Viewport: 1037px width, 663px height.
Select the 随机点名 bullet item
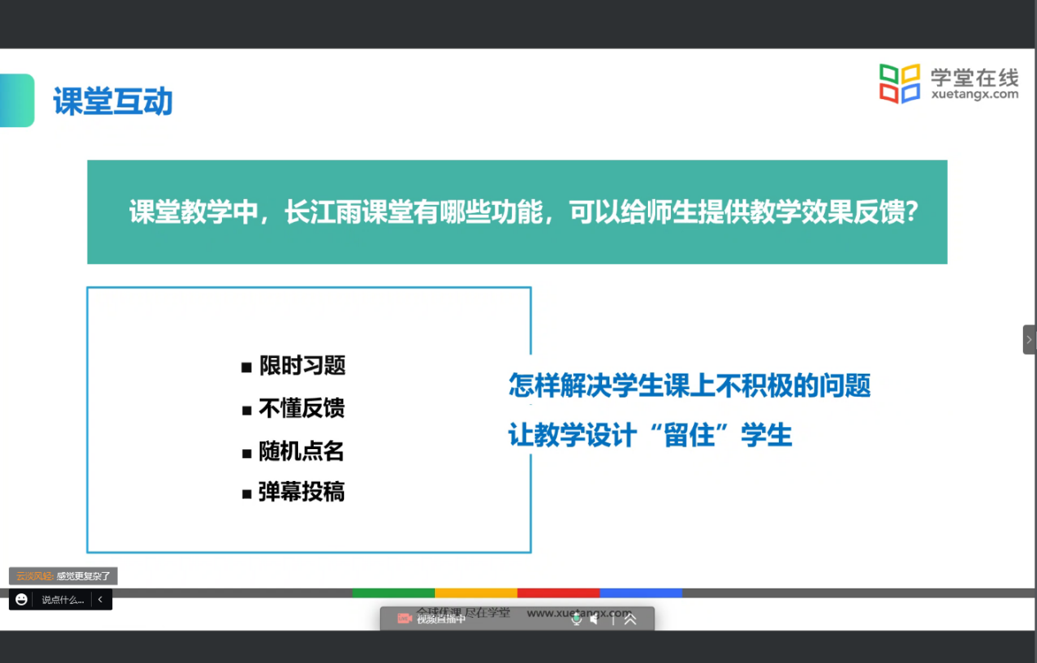(301, 452)
